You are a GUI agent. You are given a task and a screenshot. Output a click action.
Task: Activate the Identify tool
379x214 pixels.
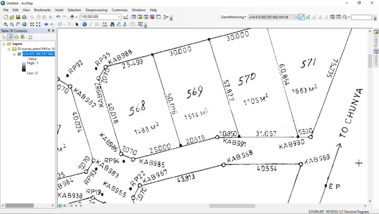(x=84, y=24)
